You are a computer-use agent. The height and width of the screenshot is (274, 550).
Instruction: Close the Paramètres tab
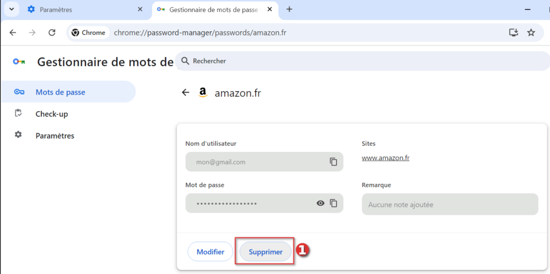(140, 10)
